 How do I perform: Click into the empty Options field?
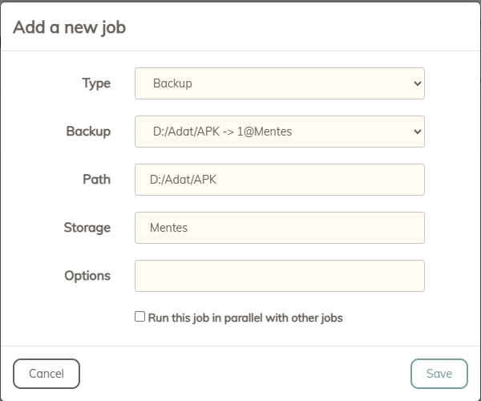(279, 276)
